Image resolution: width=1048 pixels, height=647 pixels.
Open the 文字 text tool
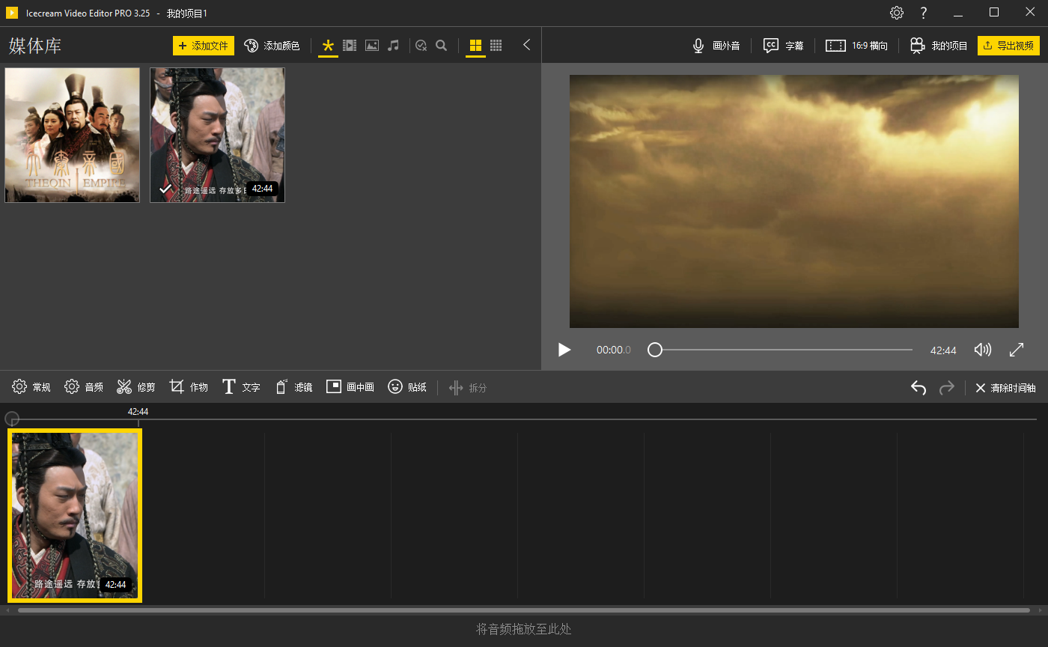tap(241, 386)
